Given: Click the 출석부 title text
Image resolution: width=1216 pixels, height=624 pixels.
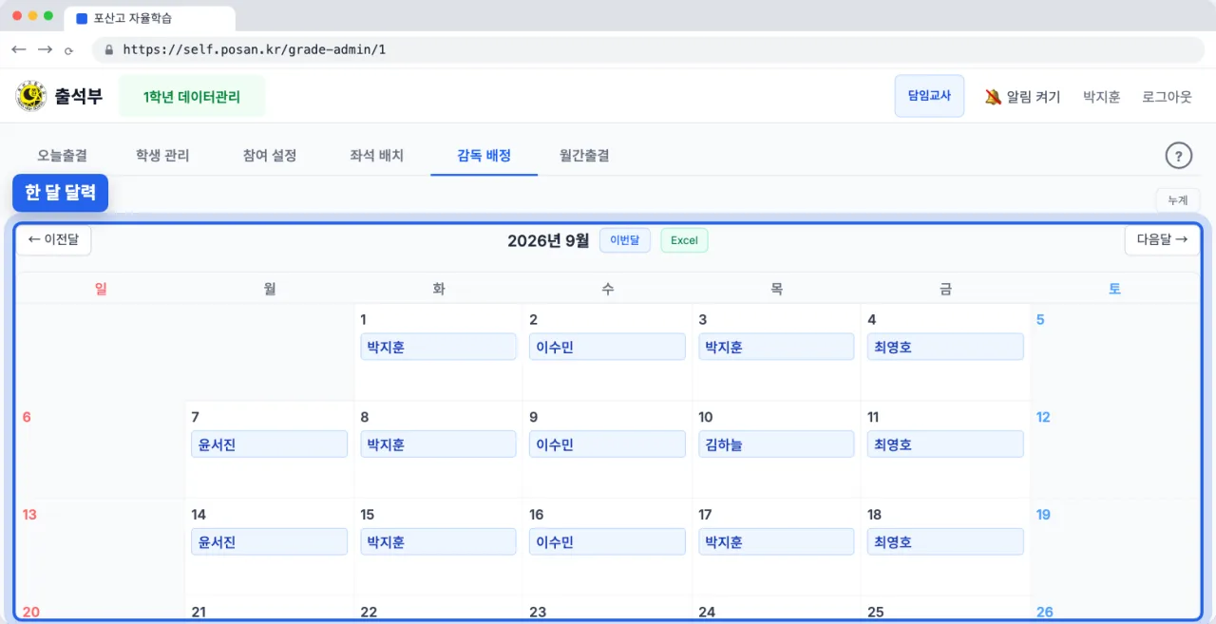Looking at the screenshot, I should click(x=78, y=96).
